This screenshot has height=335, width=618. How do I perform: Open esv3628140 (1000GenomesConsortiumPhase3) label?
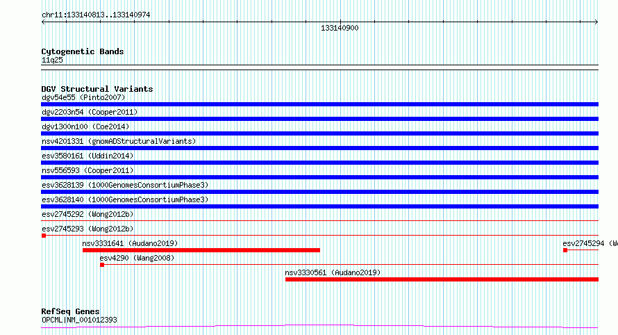(x=125, y=199)
